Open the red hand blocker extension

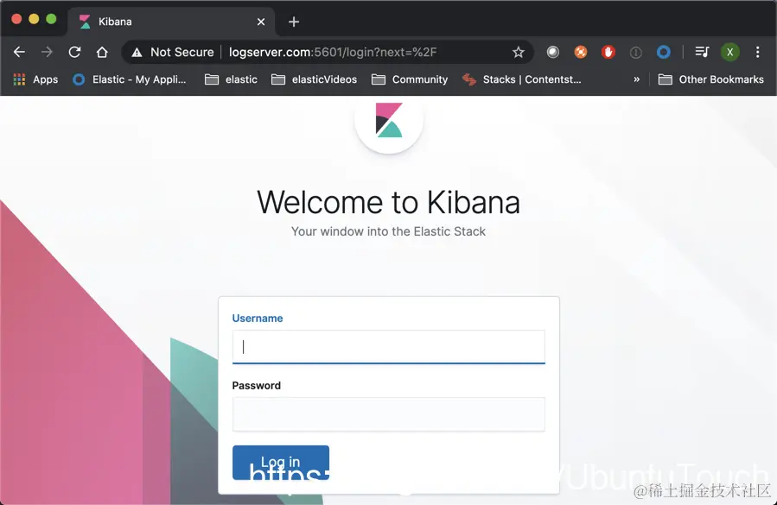pos(608,52)
